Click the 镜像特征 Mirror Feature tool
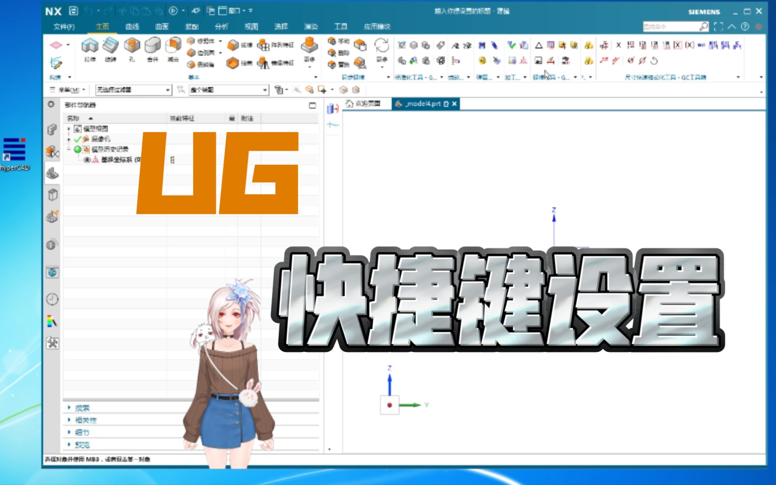Viewport: 776px width, 485px height. (275, 63)
